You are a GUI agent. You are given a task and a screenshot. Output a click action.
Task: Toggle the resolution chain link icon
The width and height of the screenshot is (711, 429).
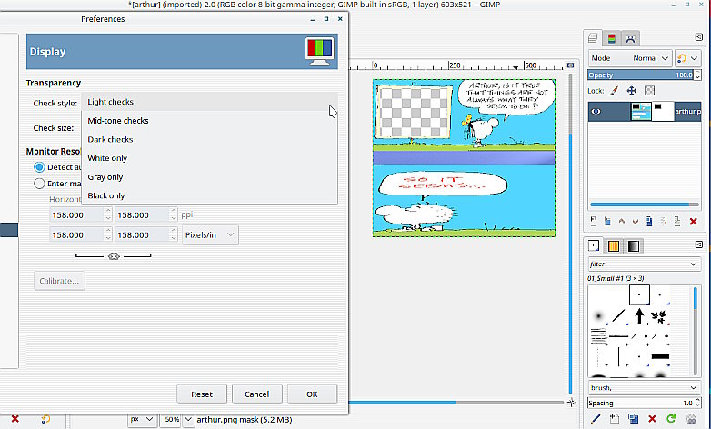[x=114, y=256]
